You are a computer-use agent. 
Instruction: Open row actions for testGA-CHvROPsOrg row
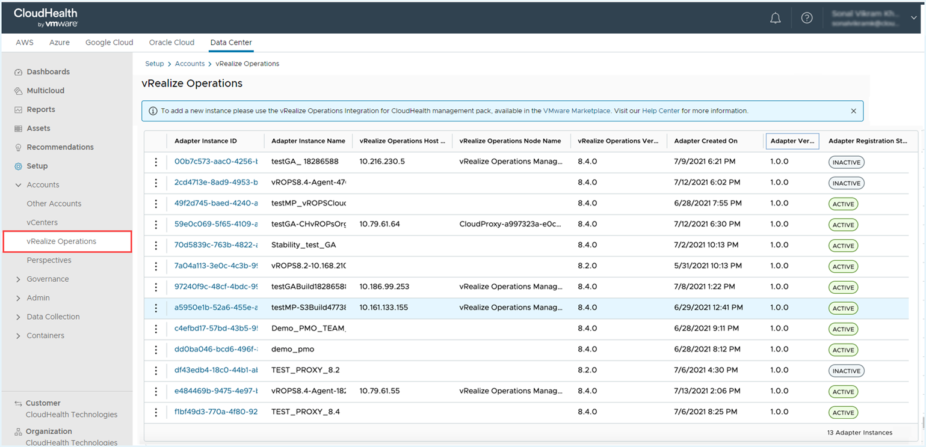156,224
